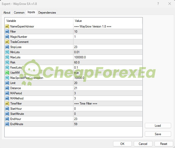175x148 pixels.
Task: Edit the EndHour value 23
Action: pos(108,119)
